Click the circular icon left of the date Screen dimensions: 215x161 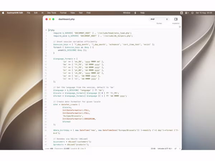click(x=192, y=13)
